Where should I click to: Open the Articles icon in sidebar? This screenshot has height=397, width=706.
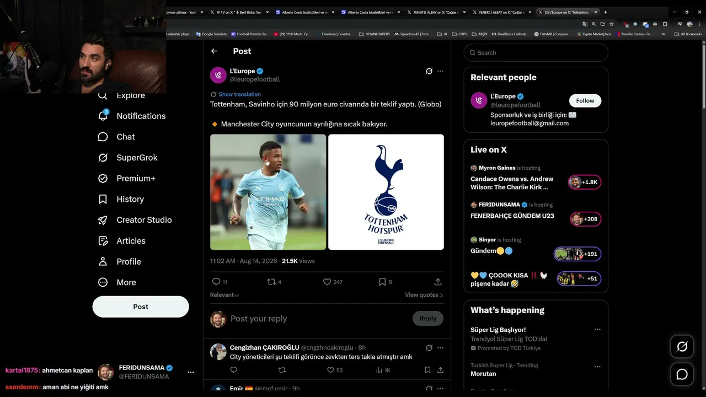click(x=103, y=241)
